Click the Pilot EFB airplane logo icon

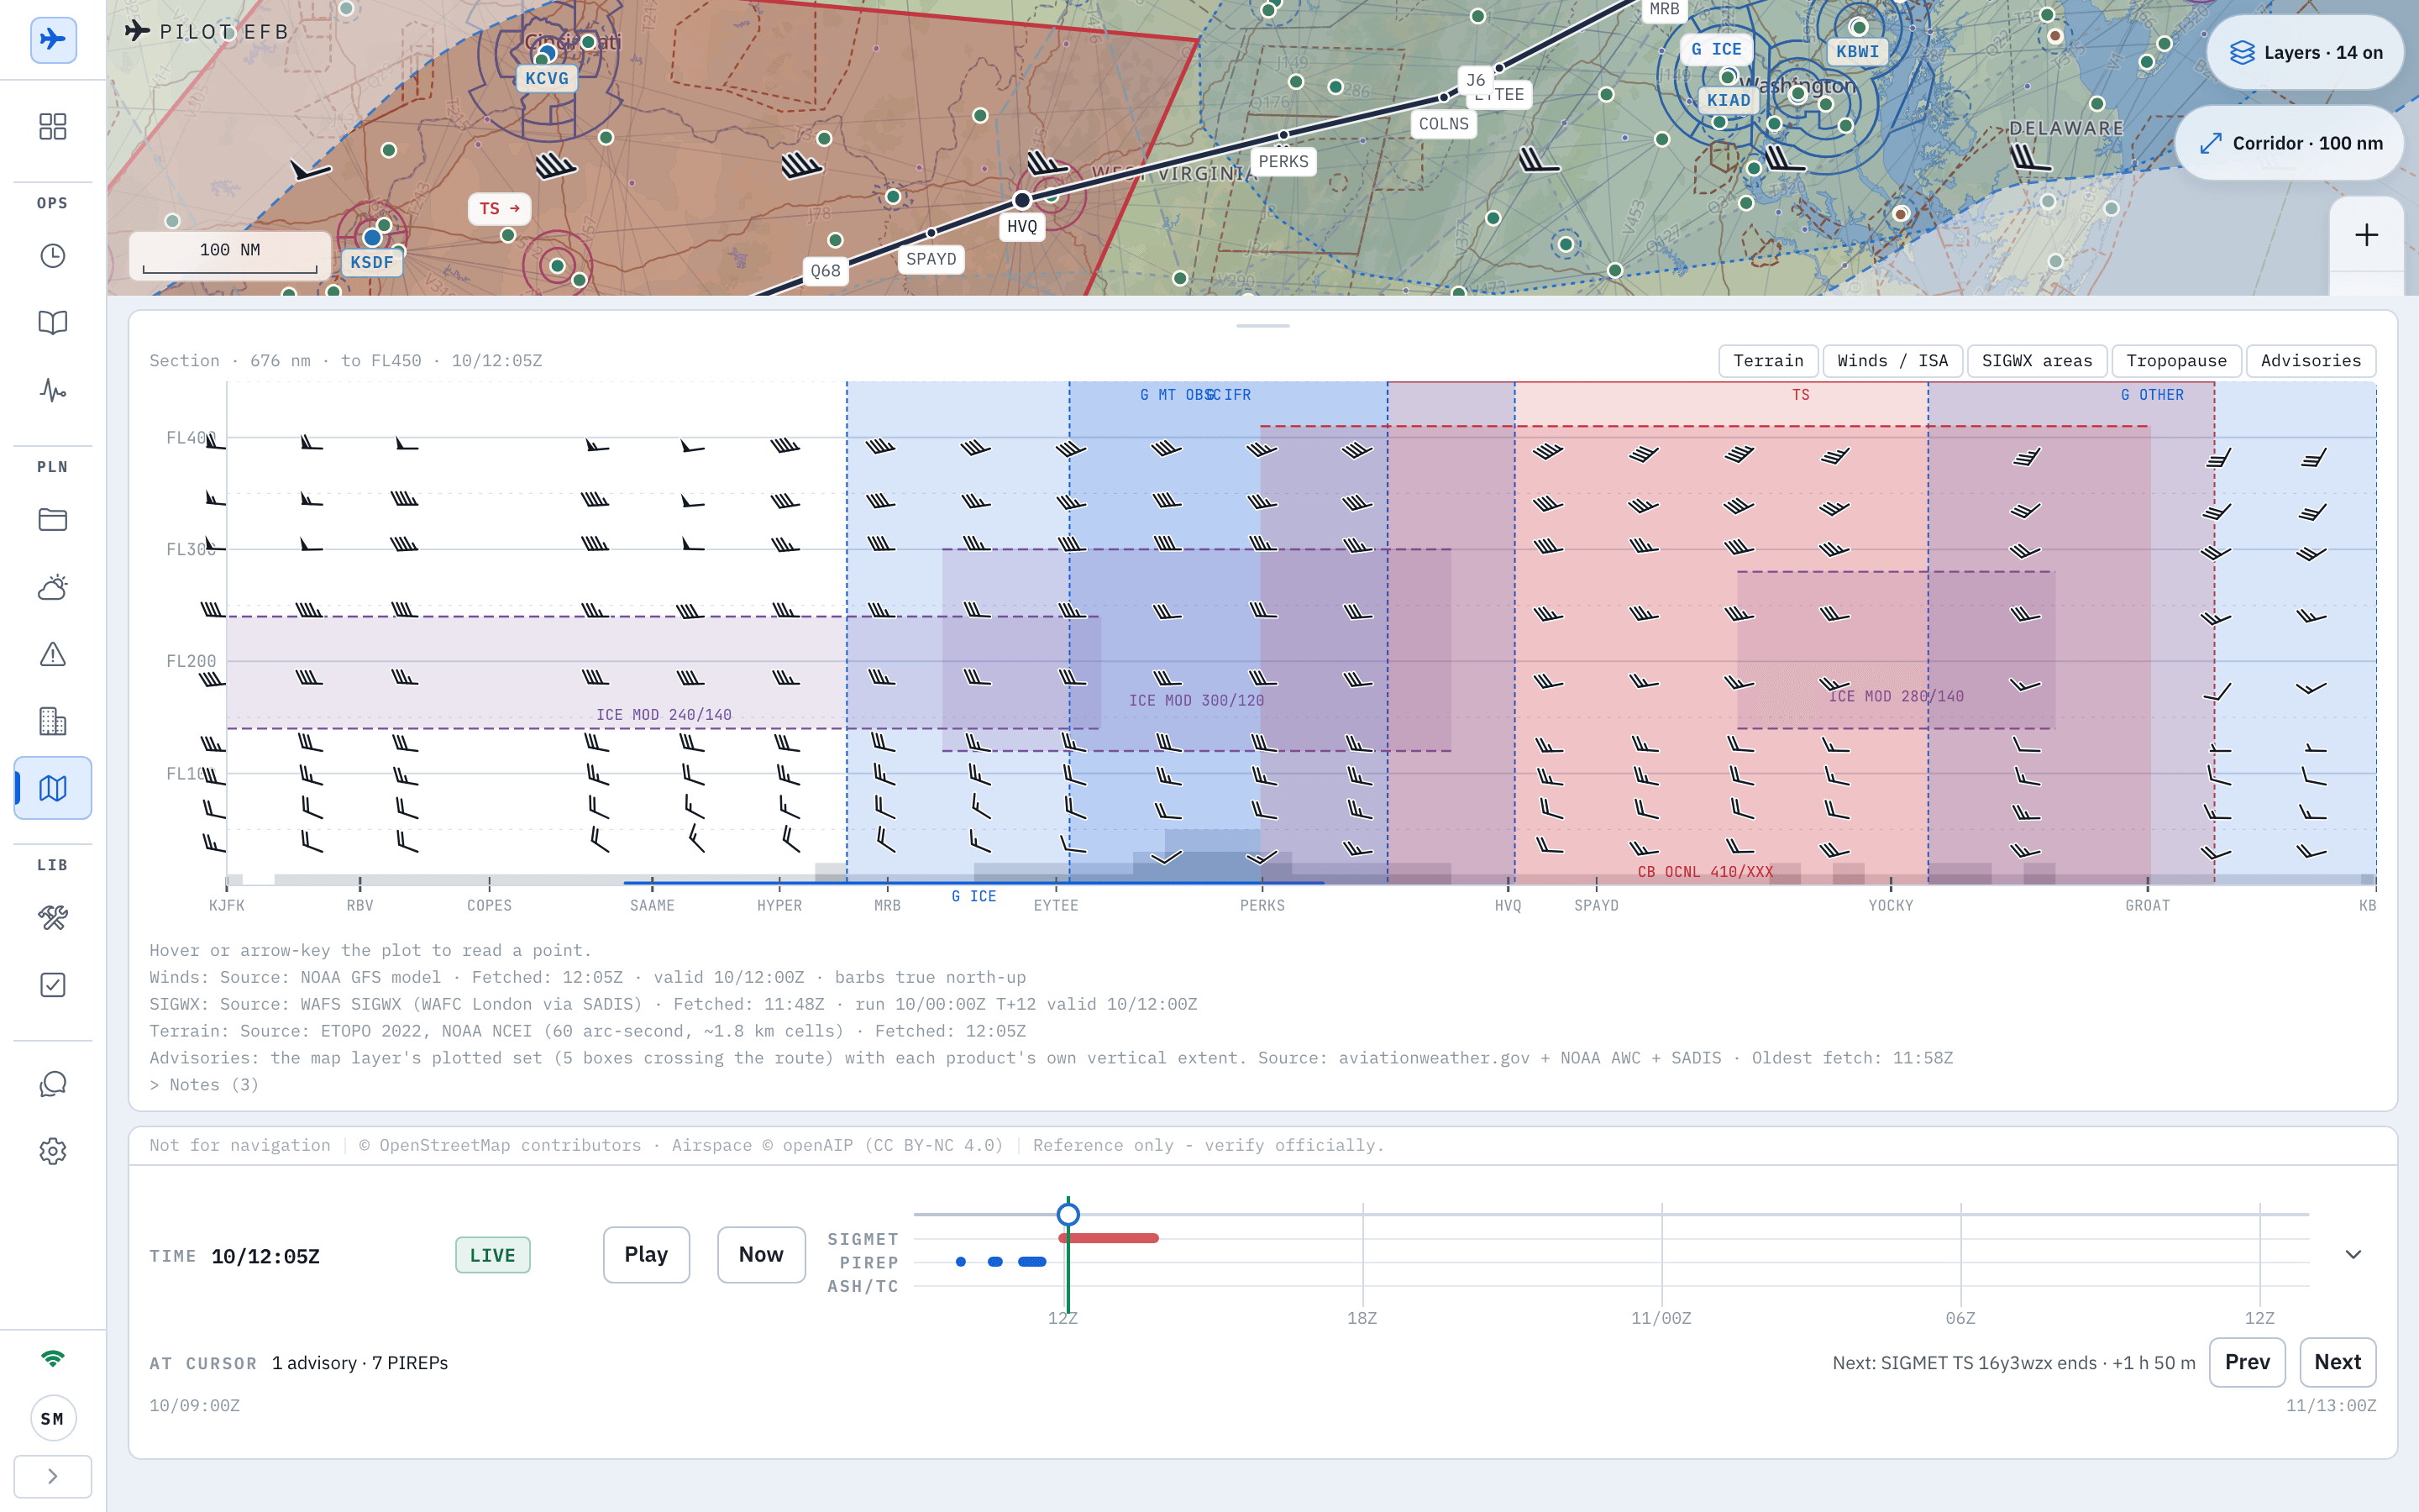[53, 40]
